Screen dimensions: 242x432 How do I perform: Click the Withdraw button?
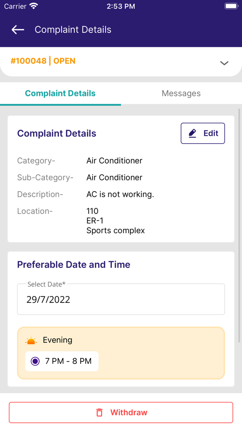tap(121, 412)
